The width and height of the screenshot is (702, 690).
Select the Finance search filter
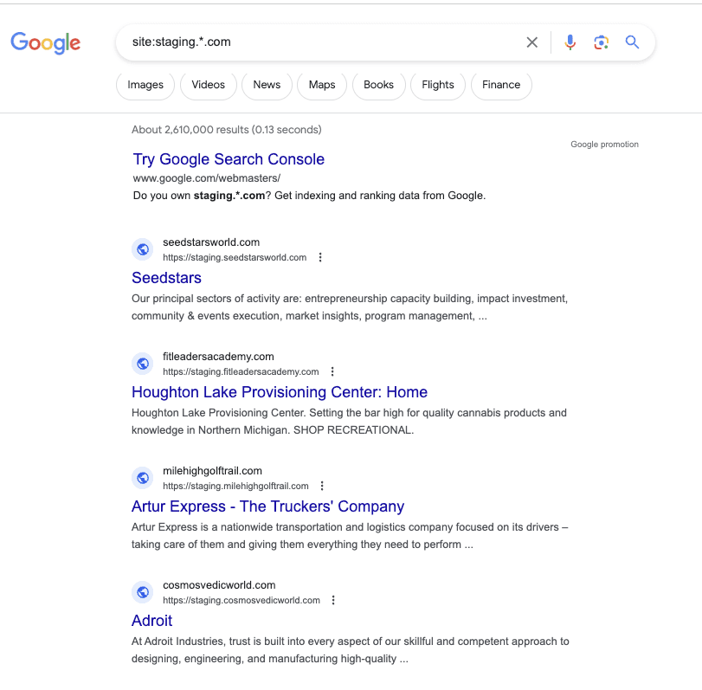[500, 85]
